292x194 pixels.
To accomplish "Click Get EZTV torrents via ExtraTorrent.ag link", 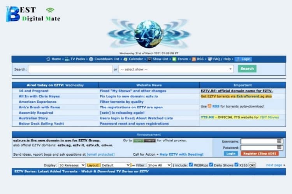I will click(x=236, y=96).
